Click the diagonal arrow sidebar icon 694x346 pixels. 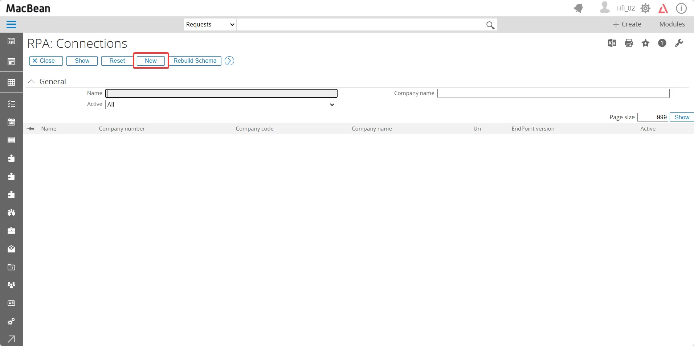[x=11, y=339]
